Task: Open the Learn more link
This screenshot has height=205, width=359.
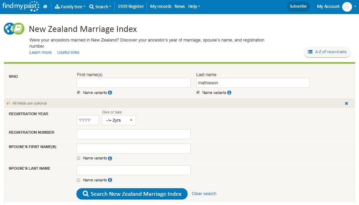Action: (40, 52)
